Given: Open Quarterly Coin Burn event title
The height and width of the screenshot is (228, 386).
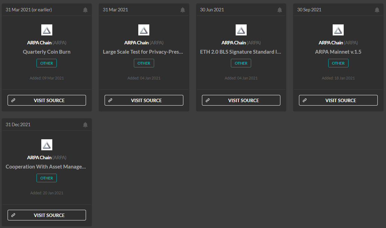Looking at the screenshot, I should (x=47, y=52).
